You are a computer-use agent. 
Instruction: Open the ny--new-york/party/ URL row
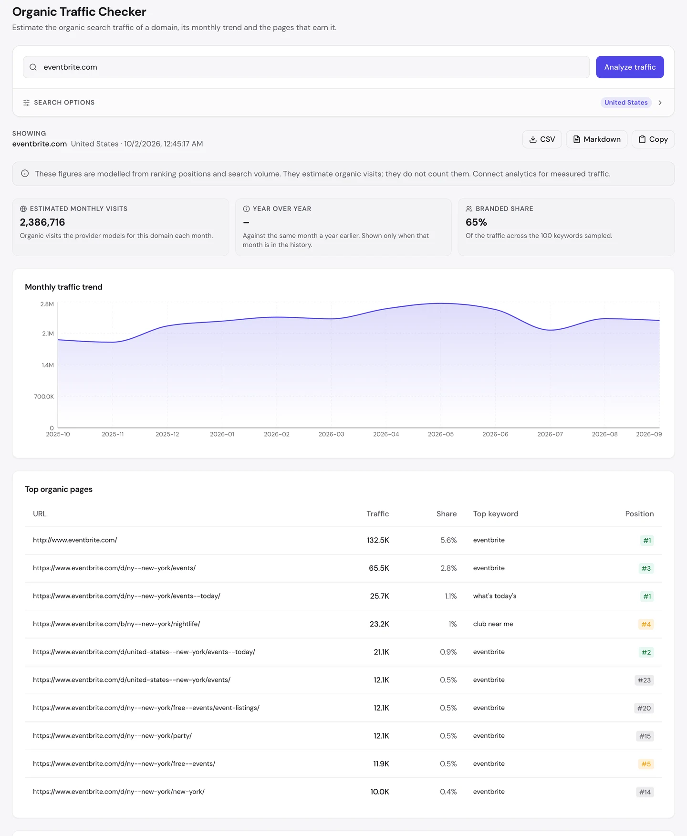click(343, 736)
